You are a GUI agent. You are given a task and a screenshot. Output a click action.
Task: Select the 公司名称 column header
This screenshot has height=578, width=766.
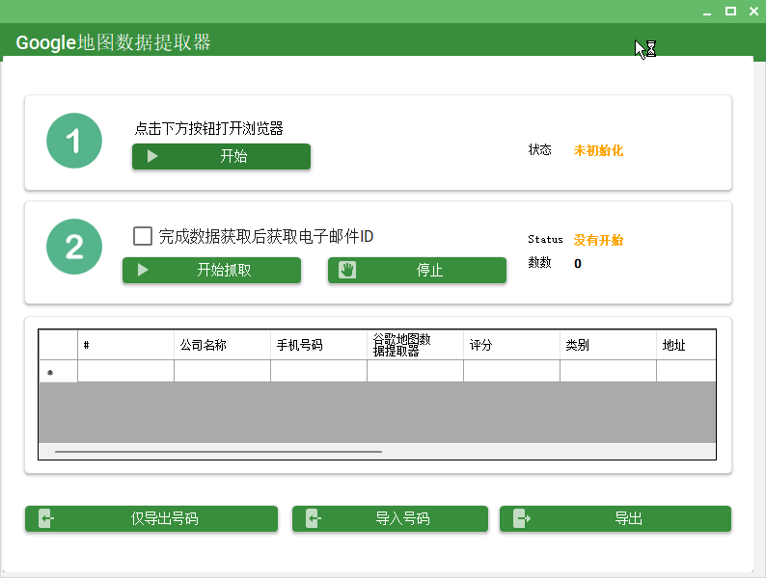tap(222, 345)
